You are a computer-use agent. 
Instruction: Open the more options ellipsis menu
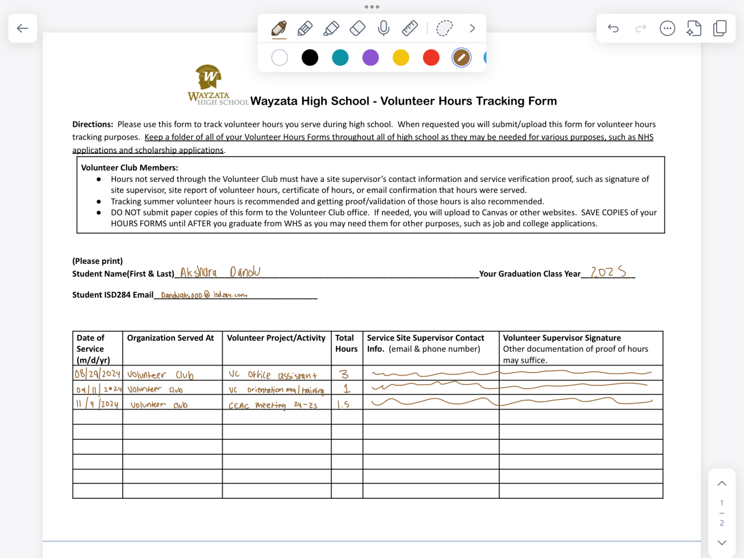667,28
